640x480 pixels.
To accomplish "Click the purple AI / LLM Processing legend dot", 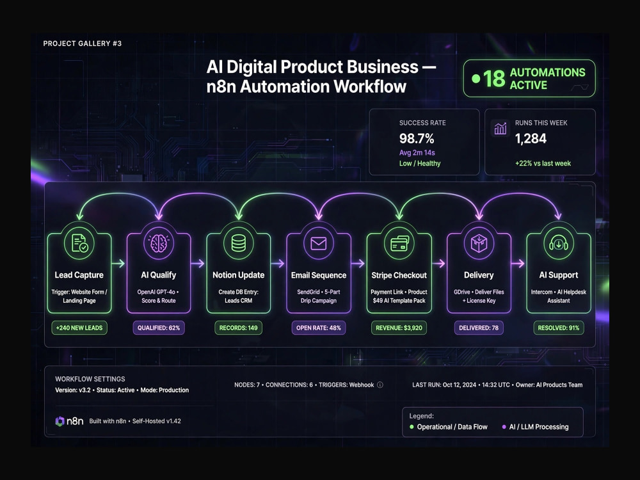I will (x=504, y=427).
